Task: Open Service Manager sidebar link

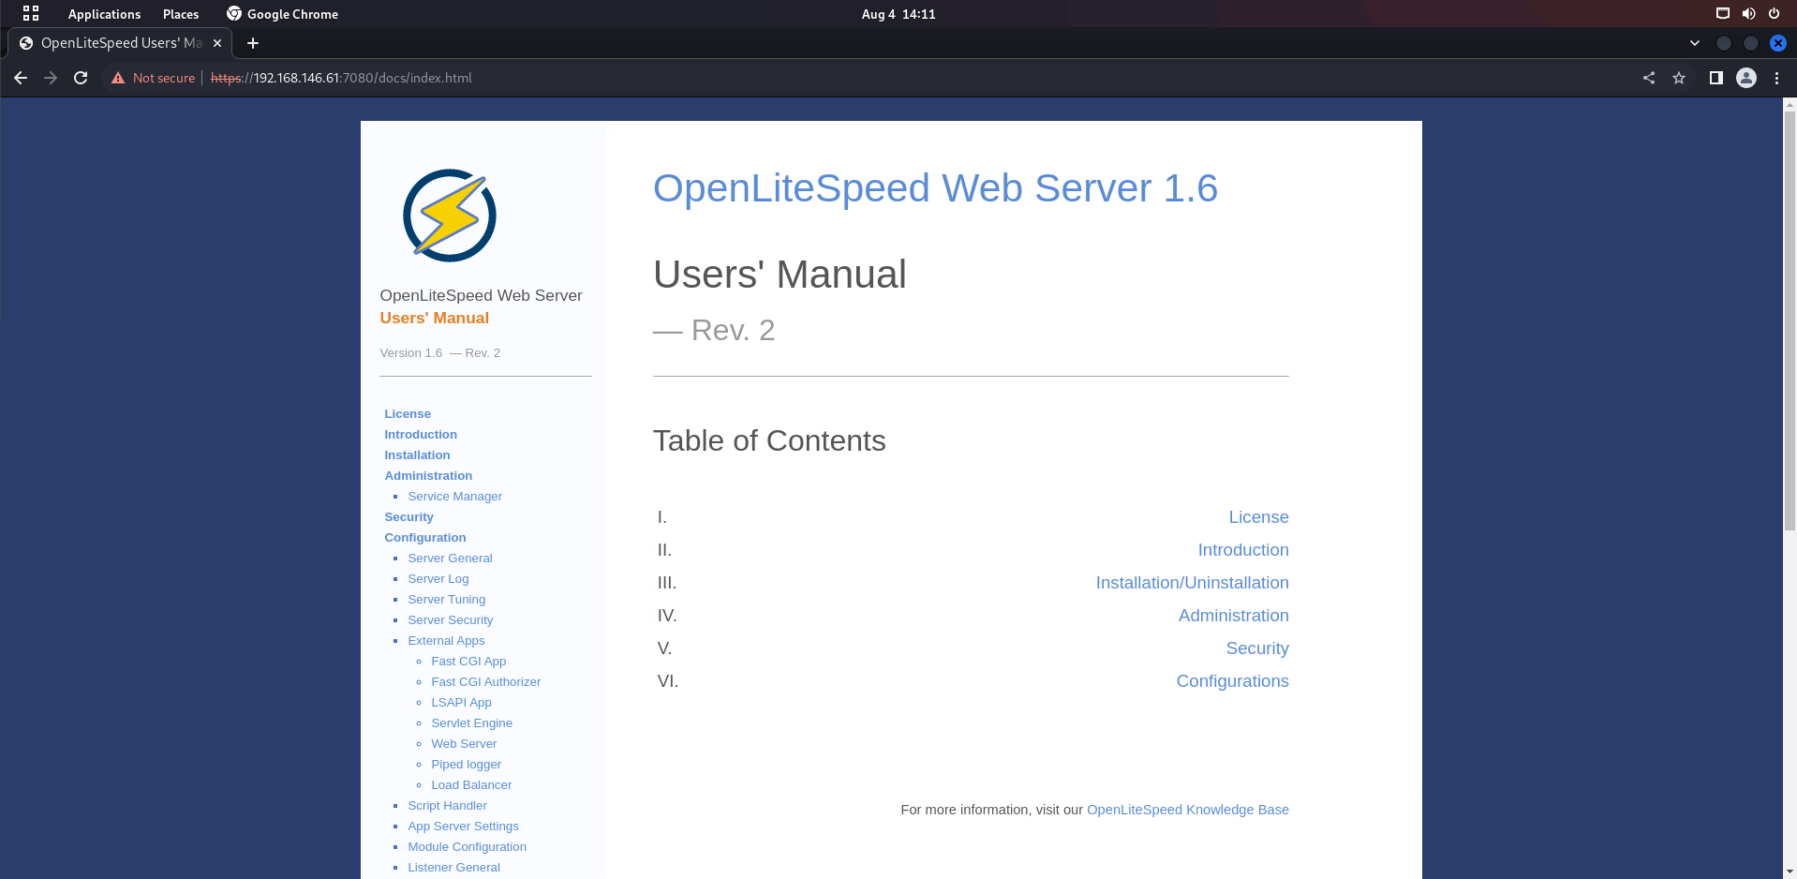Action: coord(454,496)
